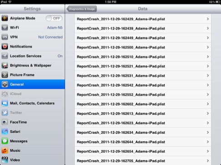Tap the Music note icon
Image resolution: width=221 pixels, height=165 pixels.
click(5, 150)
